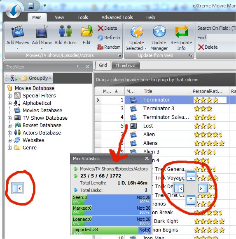Expand the TV Show Database node

pyautogui.click(x=9, y=118)
